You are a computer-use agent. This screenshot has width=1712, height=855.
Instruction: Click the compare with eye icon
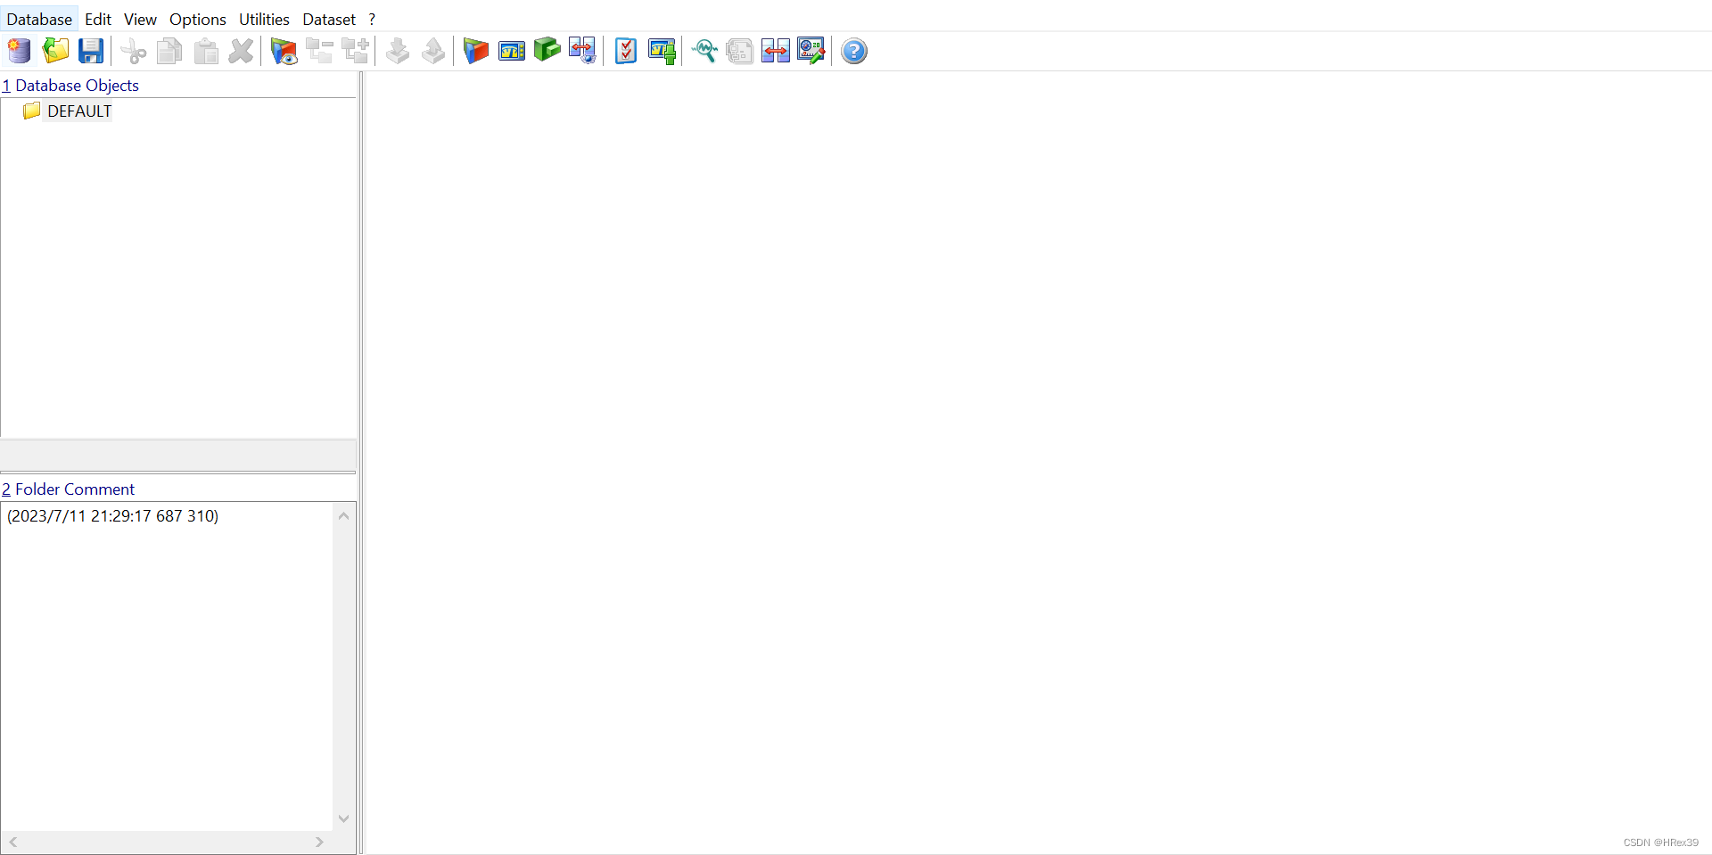(x=582, y=51)
